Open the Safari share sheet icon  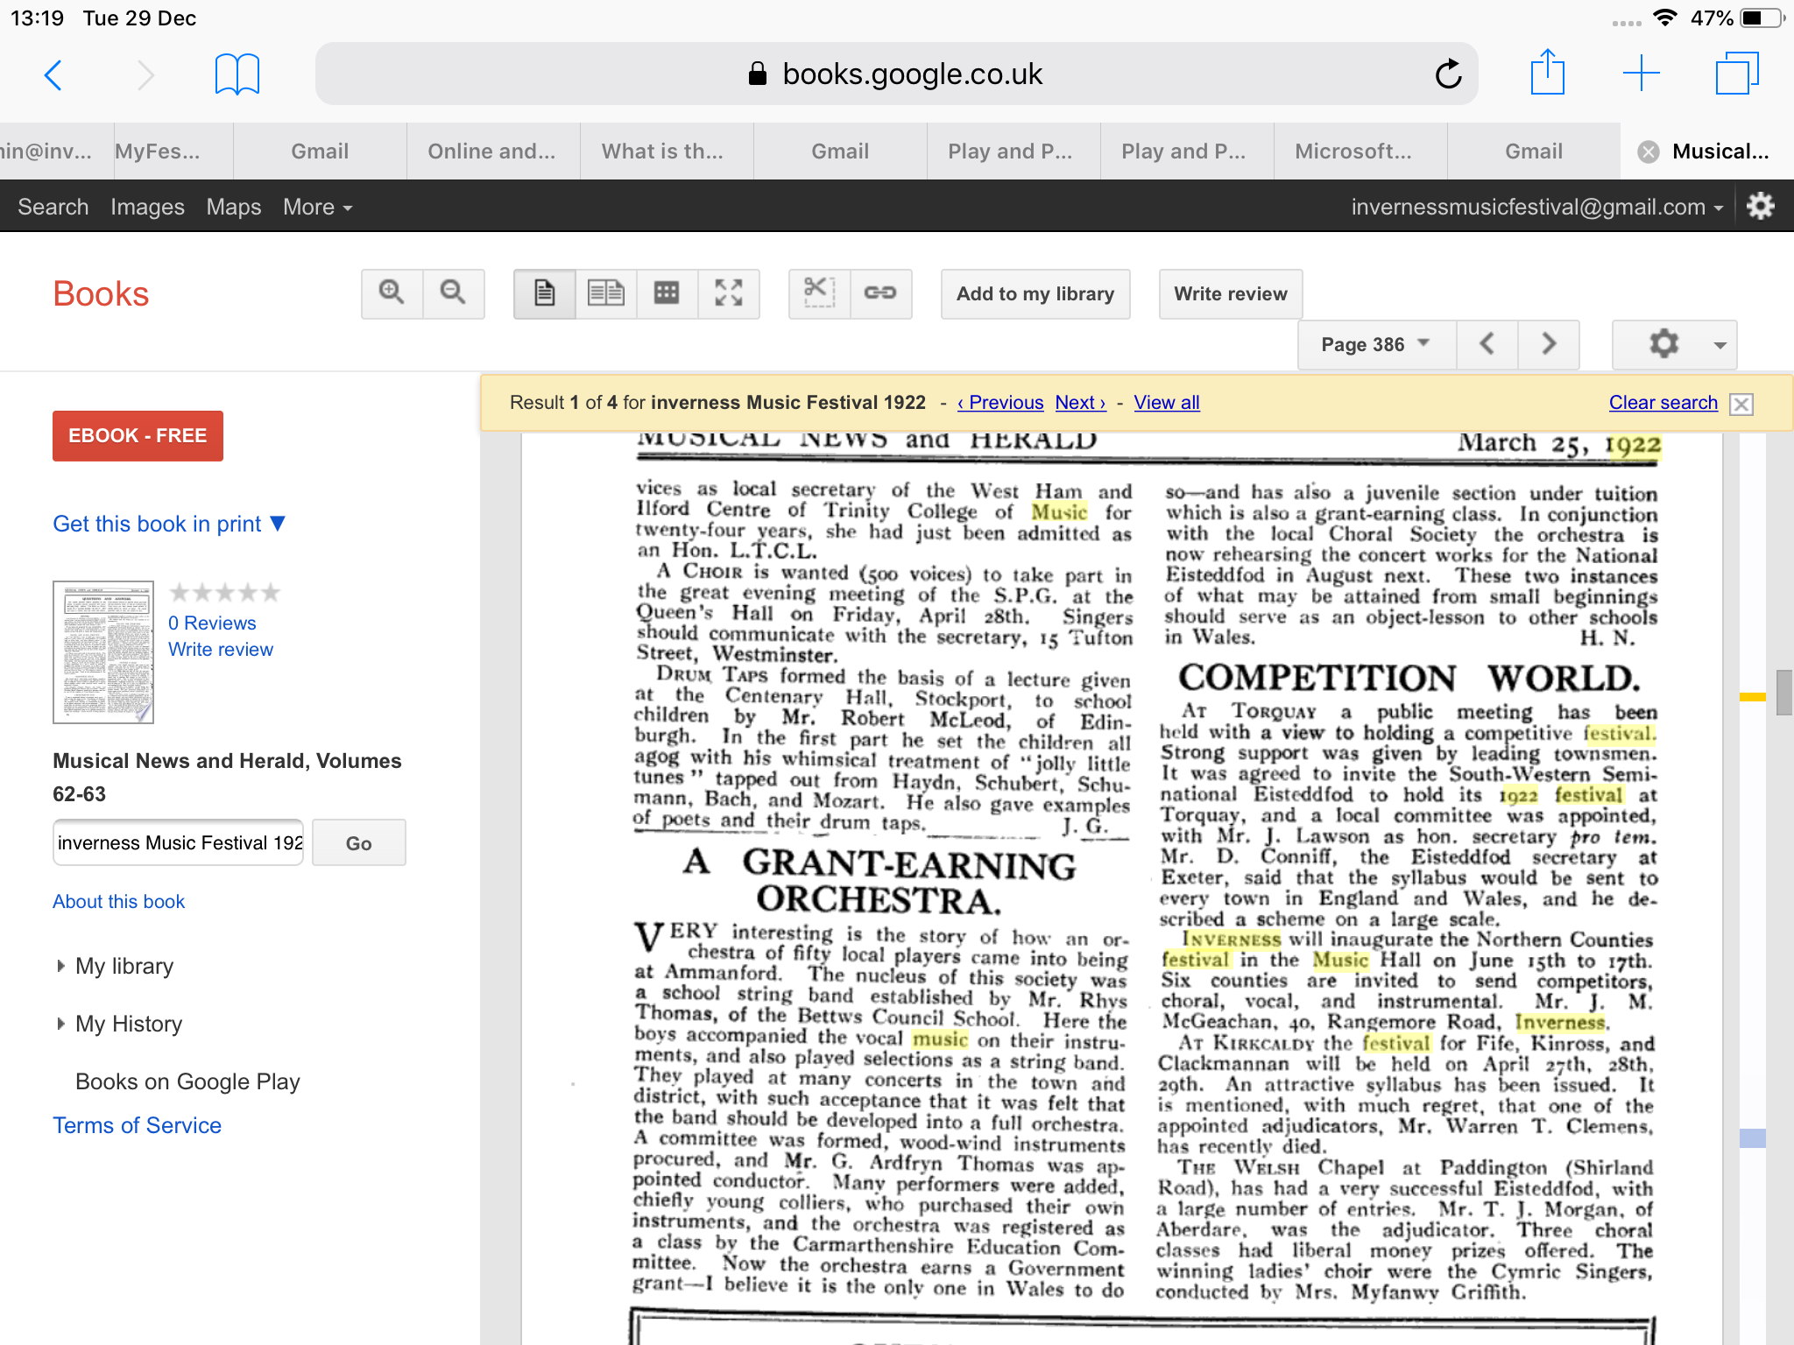1548,73
